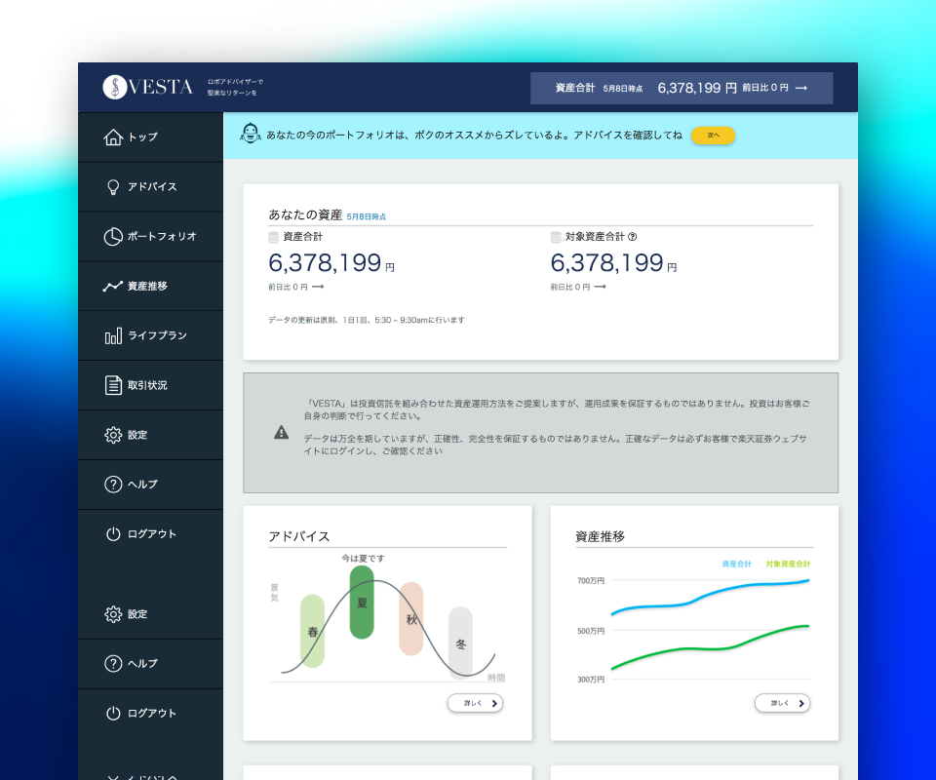Click the question mark icon of the second ヘルプ item
This screenshot has height=780, width=936.
coord(113,664)
